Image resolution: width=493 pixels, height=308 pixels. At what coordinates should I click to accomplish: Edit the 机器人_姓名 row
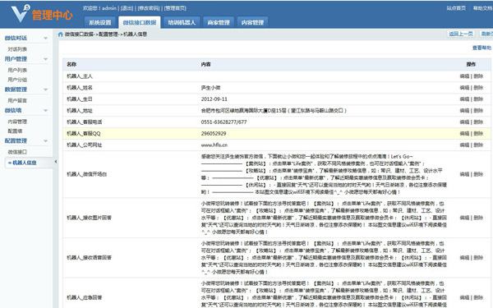click(x=464, y=88)
